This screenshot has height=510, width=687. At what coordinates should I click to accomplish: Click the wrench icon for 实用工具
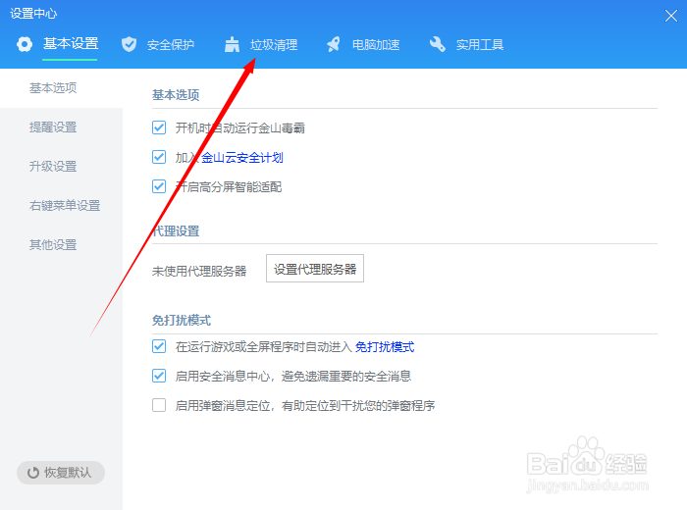(438, 44)
